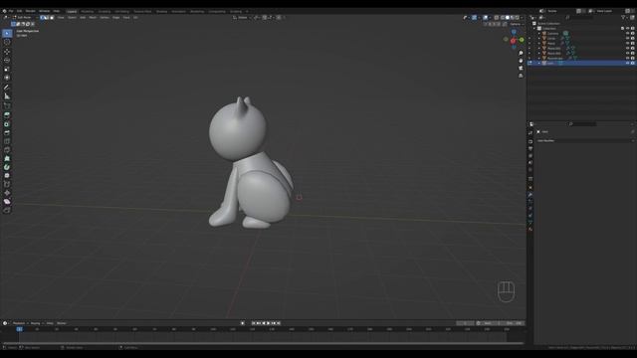Click the pan hand viewport navigation icon

[x=521, y=61]
